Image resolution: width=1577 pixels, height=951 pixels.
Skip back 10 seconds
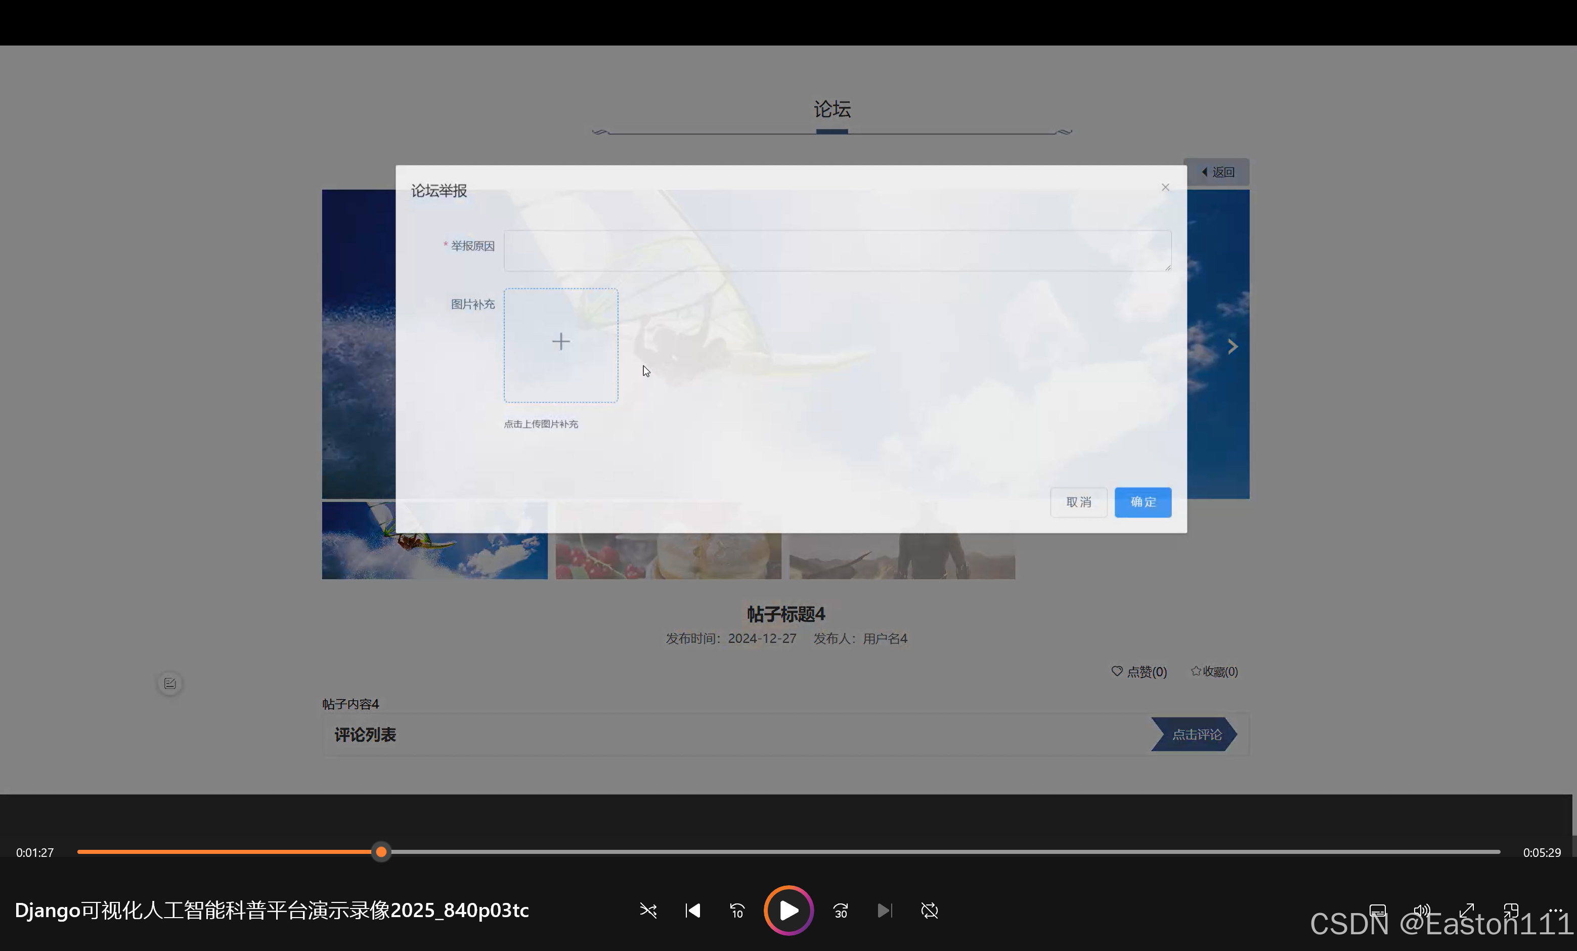[737, 910]
